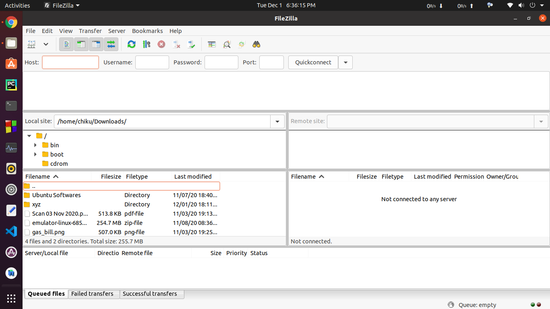Click the synchronized browsing icon
Viewport: 550px width, 309px height.
242,44
